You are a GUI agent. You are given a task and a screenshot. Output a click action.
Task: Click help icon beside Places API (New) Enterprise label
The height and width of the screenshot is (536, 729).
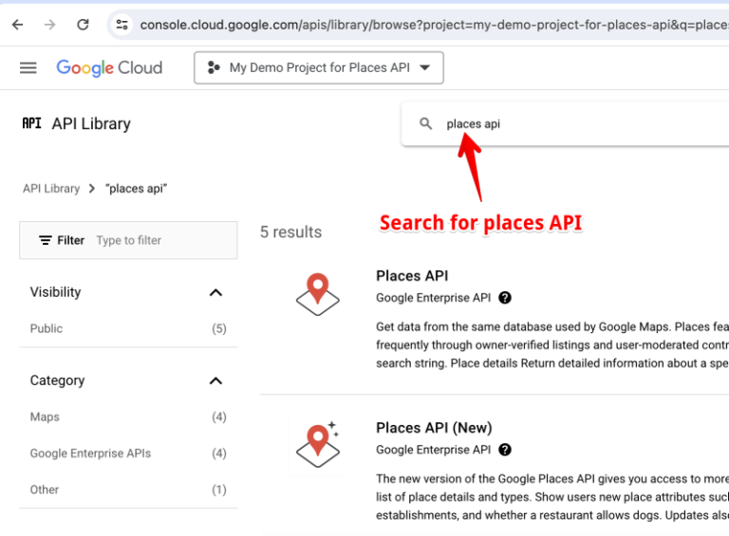point(505,450)
